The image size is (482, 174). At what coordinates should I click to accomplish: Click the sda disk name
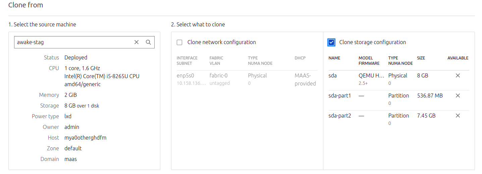[x=333, y=76]
